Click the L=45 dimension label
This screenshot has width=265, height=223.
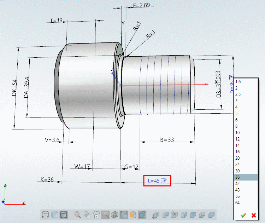tap(154, 181)
